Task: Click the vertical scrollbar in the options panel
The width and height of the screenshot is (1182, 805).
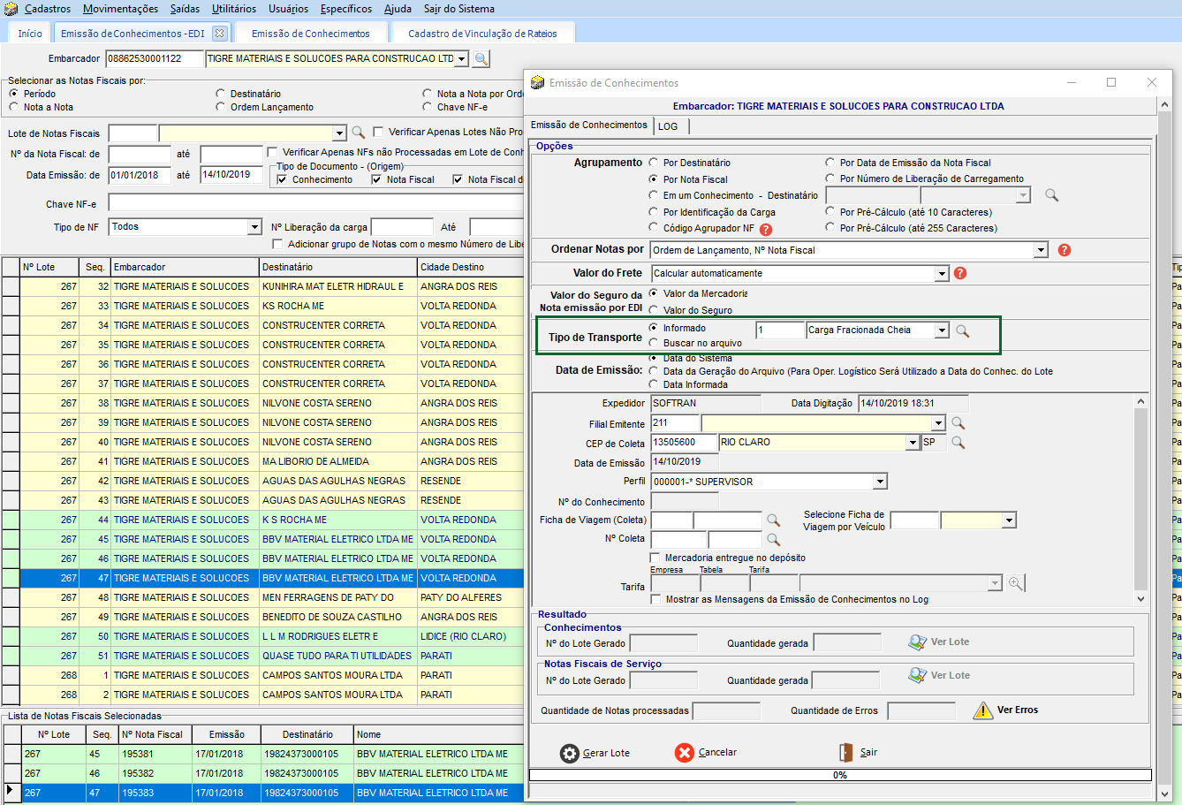Action: tap(1140, 499)
